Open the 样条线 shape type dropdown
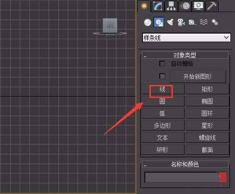The width and height of the screenshot is (235, 194). tap(186, 38)
